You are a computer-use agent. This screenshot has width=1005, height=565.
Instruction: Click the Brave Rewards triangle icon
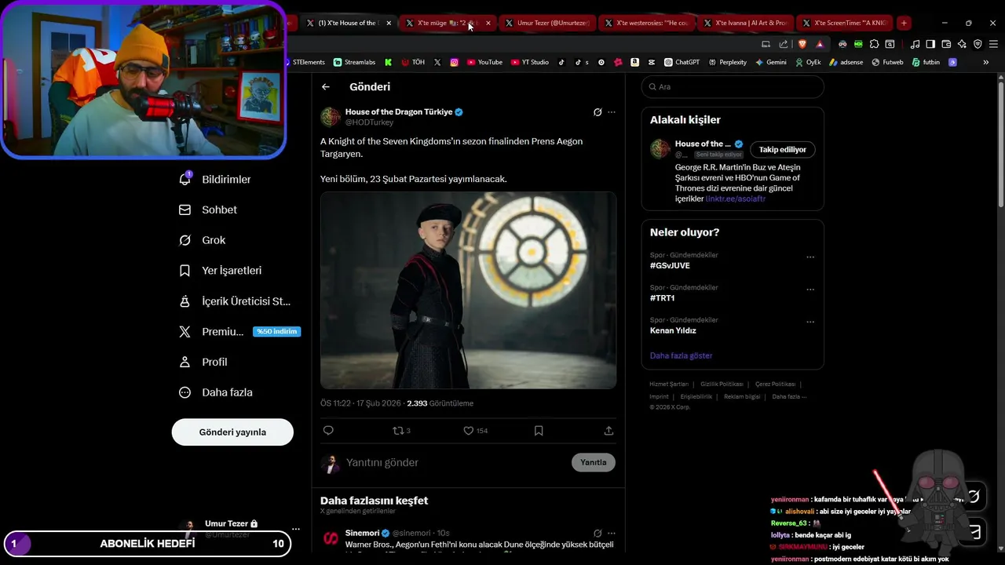pyautogui.click(x=820, y=44)
